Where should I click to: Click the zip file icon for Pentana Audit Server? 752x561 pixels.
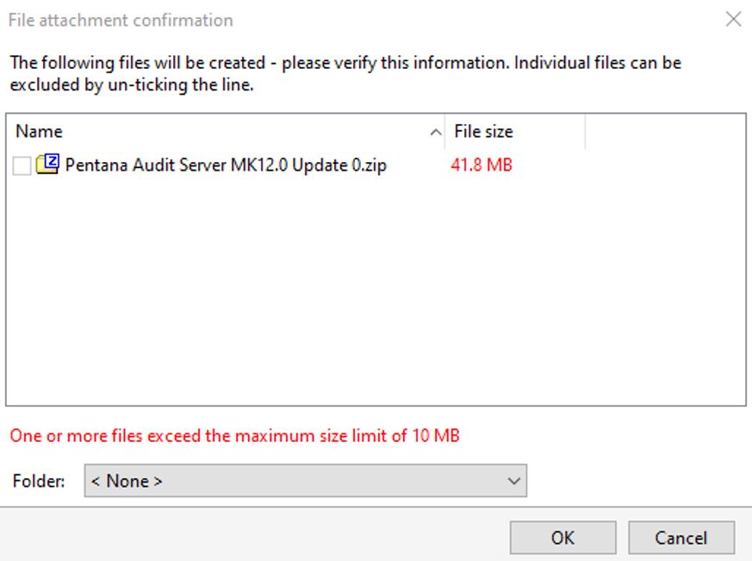[x=48, y=164]
